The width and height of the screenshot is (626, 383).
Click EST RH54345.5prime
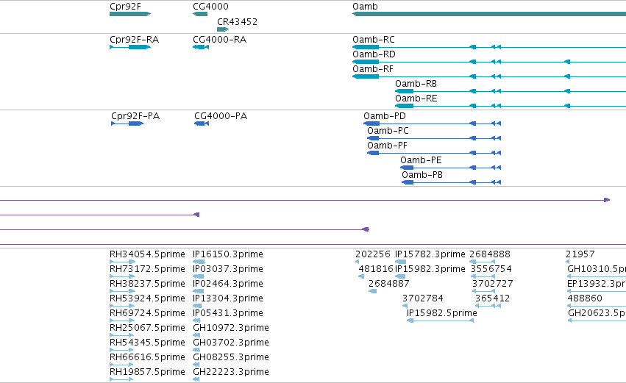(147, 343)
